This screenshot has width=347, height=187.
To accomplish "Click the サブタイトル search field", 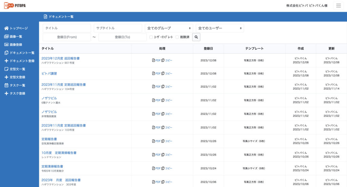I will [x=118, y=28].
